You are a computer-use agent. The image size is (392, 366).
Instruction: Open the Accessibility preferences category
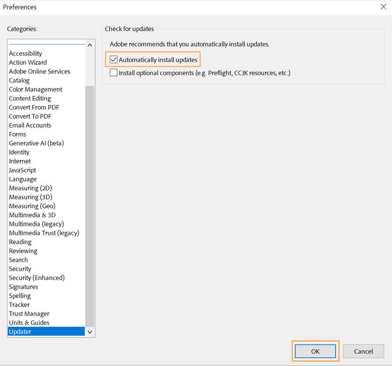click(25, 53)
